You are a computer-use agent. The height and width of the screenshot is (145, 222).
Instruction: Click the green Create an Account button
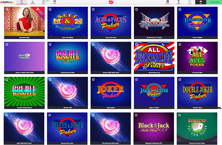[x=214, y=2]
